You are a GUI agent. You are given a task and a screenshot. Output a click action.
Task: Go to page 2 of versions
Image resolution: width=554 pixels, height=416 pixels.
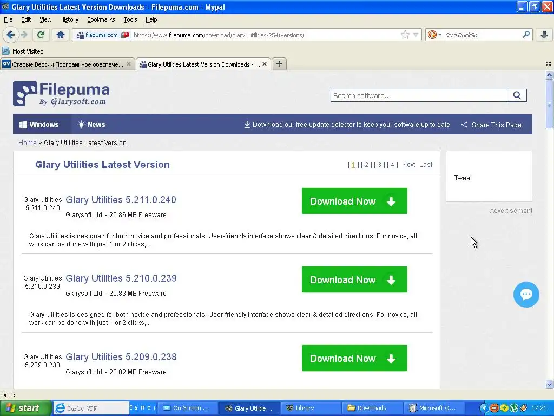click(366, 165)
